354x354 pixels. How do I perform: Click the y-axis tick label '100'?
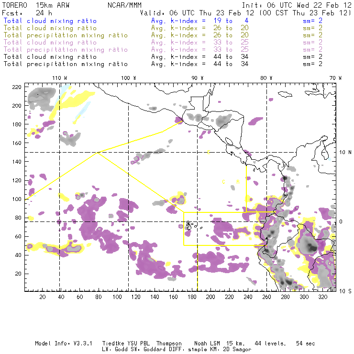coord(17,199)
